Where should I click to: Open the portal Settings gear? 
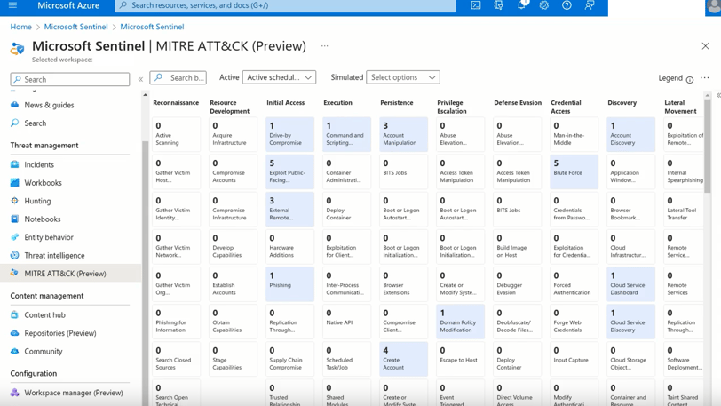point(544,5)
